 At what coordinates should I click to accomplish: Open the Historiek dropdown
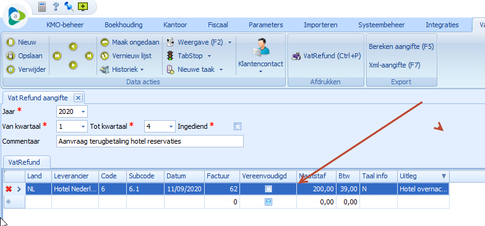click(122, 69)
